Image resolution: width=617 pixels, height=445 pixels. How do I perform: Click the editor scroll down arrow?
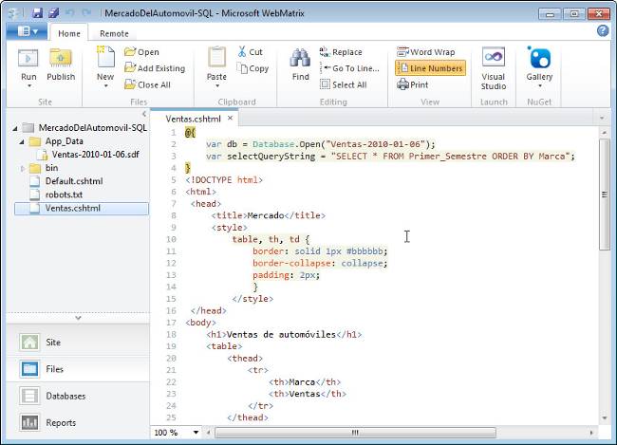coord(605,418)
